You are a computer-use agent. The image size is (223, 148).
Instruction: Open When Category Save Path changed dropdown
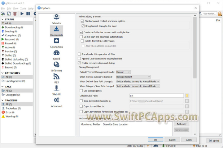tap(138, 86)
